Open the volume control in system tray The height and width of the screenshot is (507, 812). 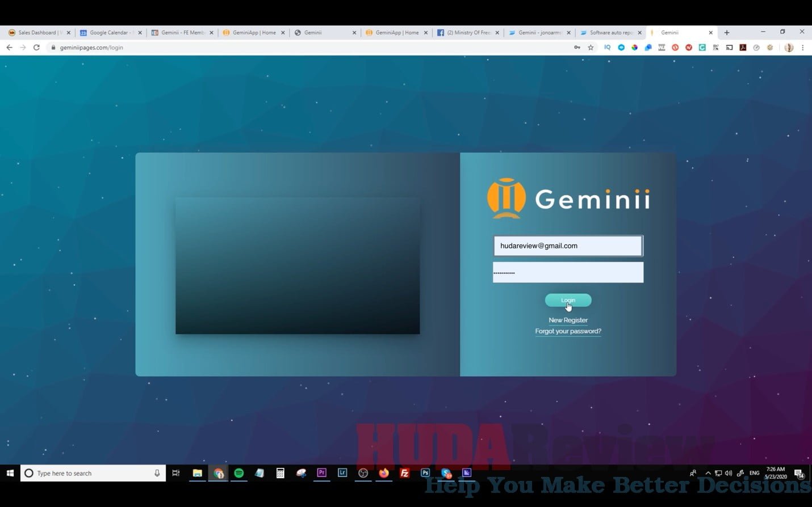click(729, 473)
